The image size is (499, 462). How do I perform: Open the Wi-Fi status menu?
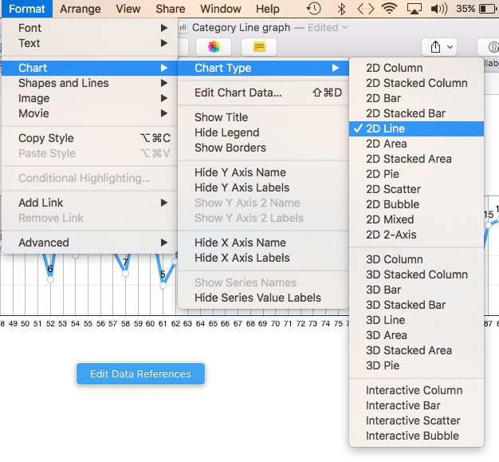(389, 9)
